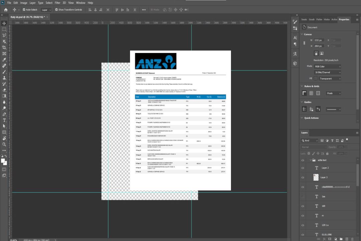Open the Pixels ruler units dropdown
361x241 pixels.
[x=333, y=93]
